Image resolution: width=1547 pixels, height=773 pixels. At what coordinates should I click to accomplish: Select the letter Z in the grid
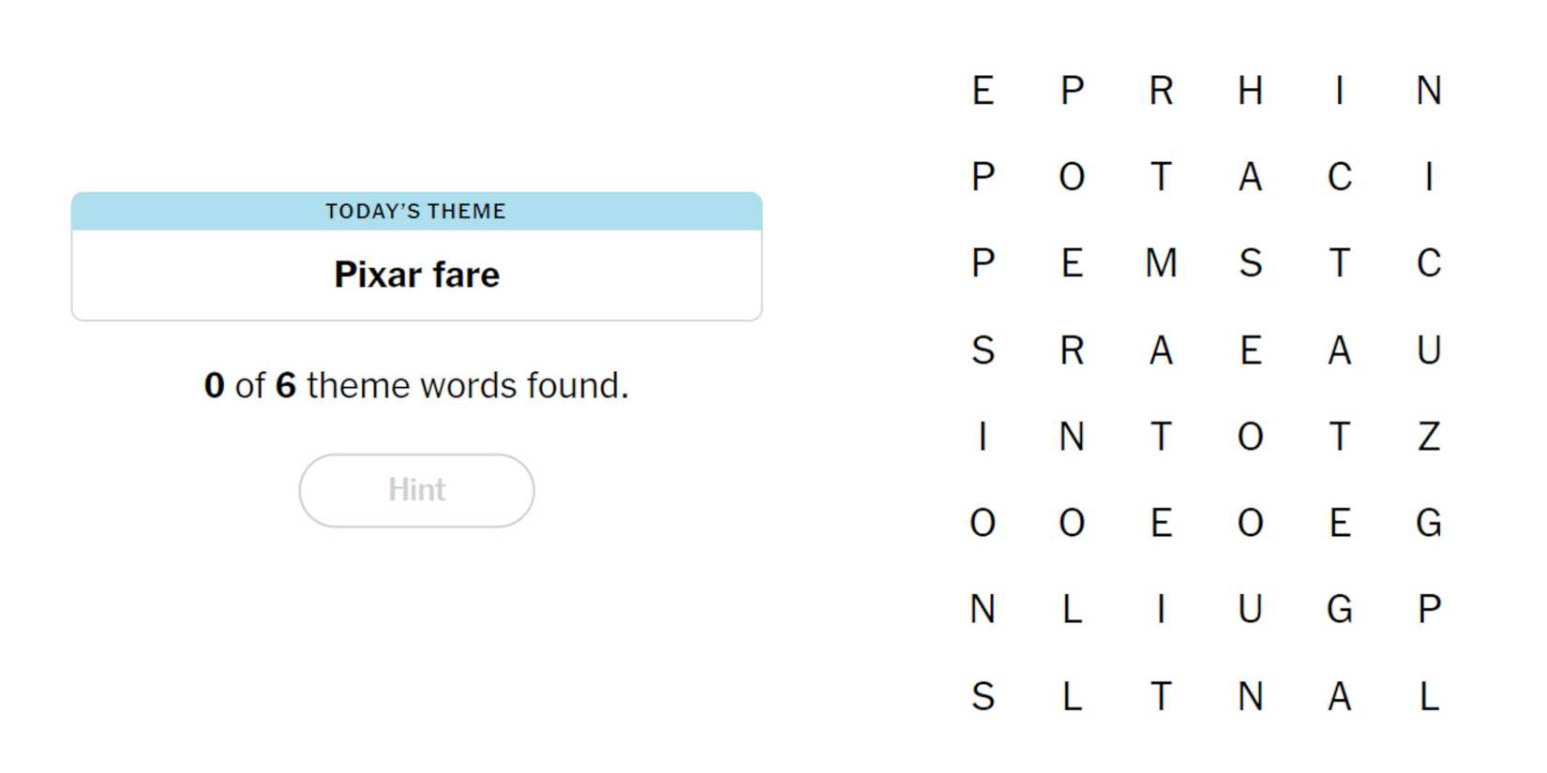1428,437
